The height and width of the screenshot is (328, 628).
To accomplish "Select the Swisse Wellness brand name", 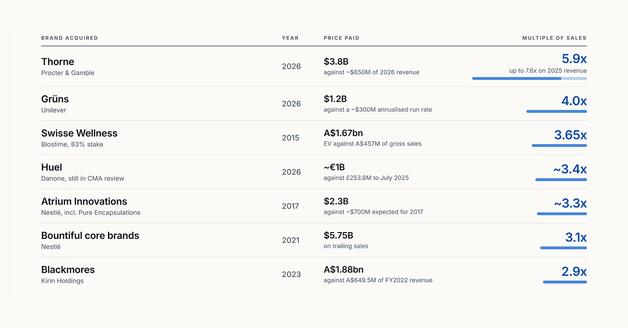I will (x=79, y=133).
